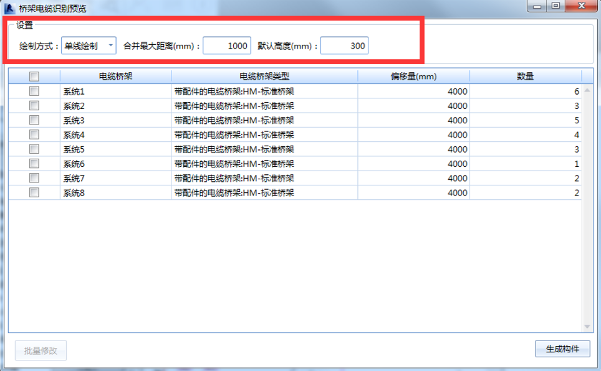Check the box for 系统2
This screenshot has width=601, height=371.
(34, 106)
